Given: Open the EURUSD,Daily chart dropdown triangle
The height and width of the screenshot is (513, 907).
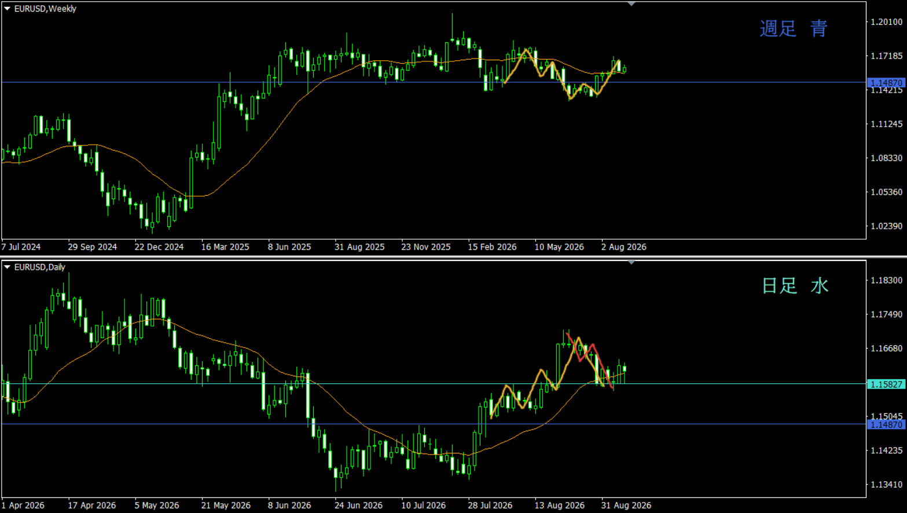Looking at the screenshot, I should [8, 267].
